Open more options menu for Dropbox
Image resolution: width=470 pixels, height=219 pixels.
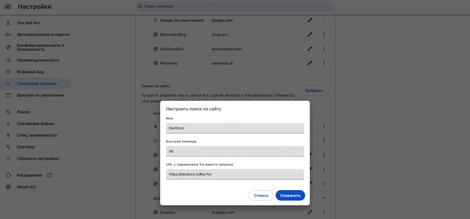click(x=324, y=212)
